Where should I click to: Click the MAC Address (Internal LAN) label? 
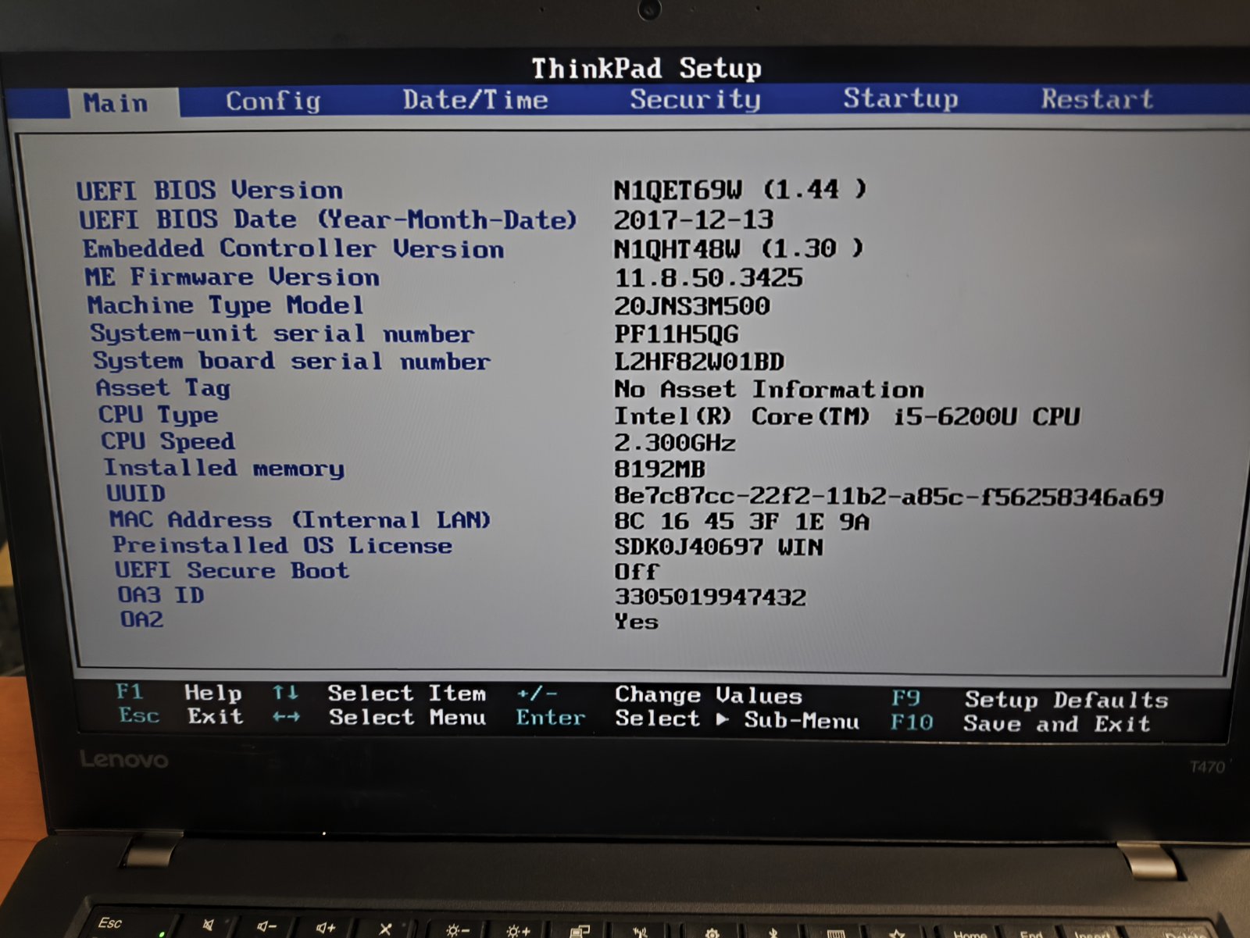click(300, 519)
